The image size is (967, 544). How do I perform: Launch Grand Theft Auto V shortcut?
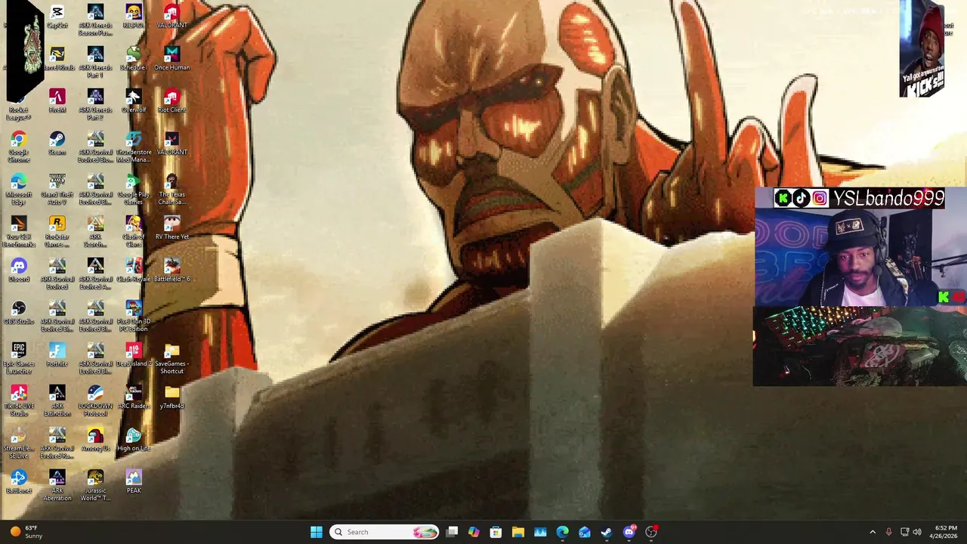57,189
